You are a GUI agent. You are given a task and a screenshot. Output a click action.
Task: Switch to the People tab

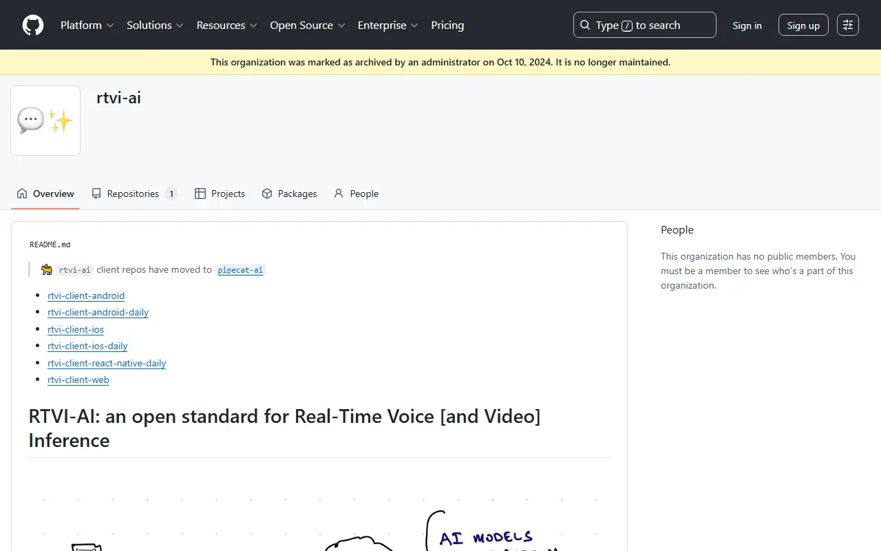[356, 194]
